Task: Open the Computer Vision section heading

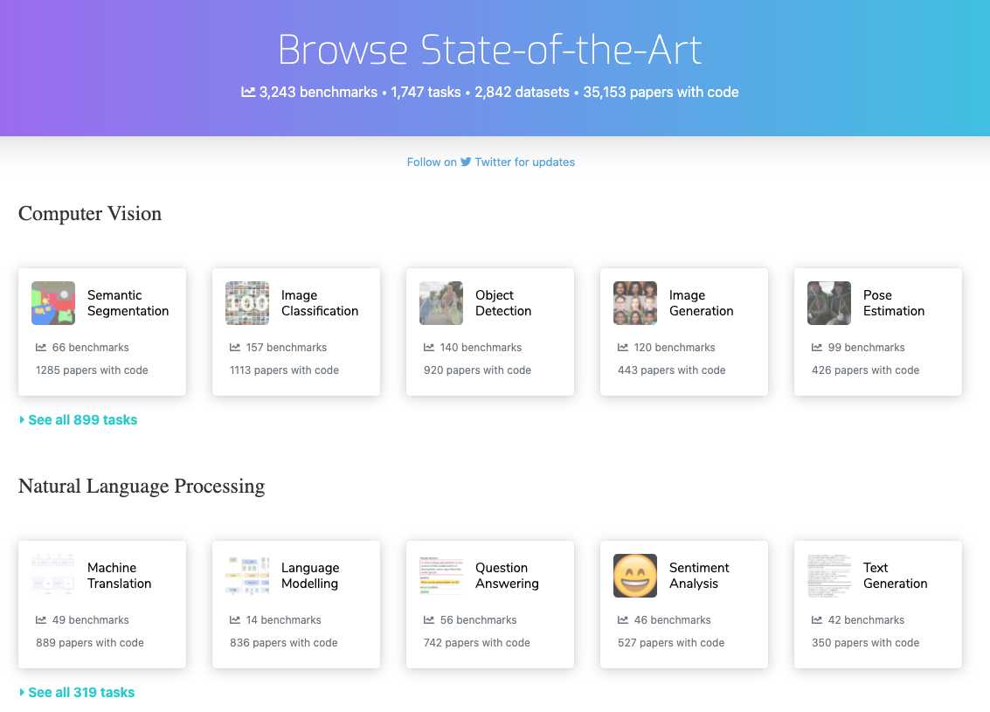Action: click(89, 214)
